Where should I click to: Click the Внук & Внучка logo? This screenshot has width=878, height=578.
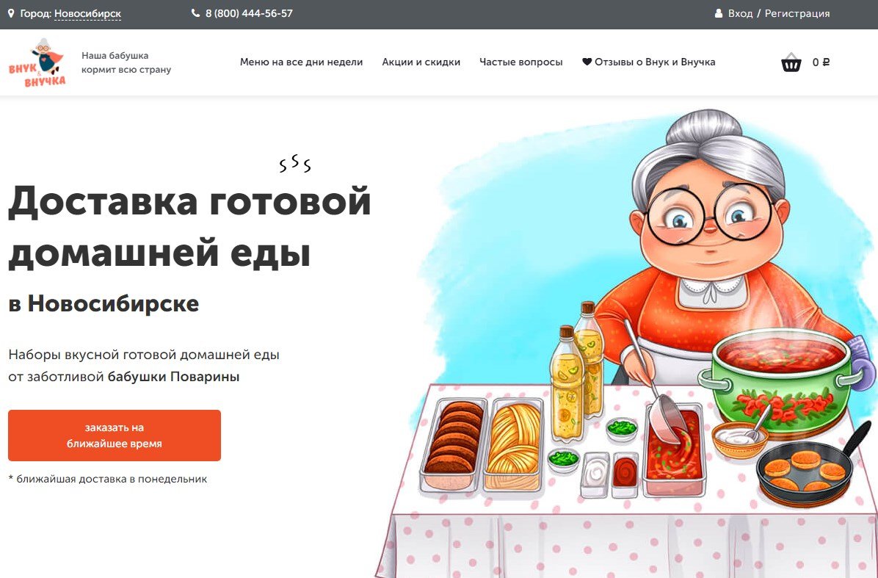tap(37, 62)
